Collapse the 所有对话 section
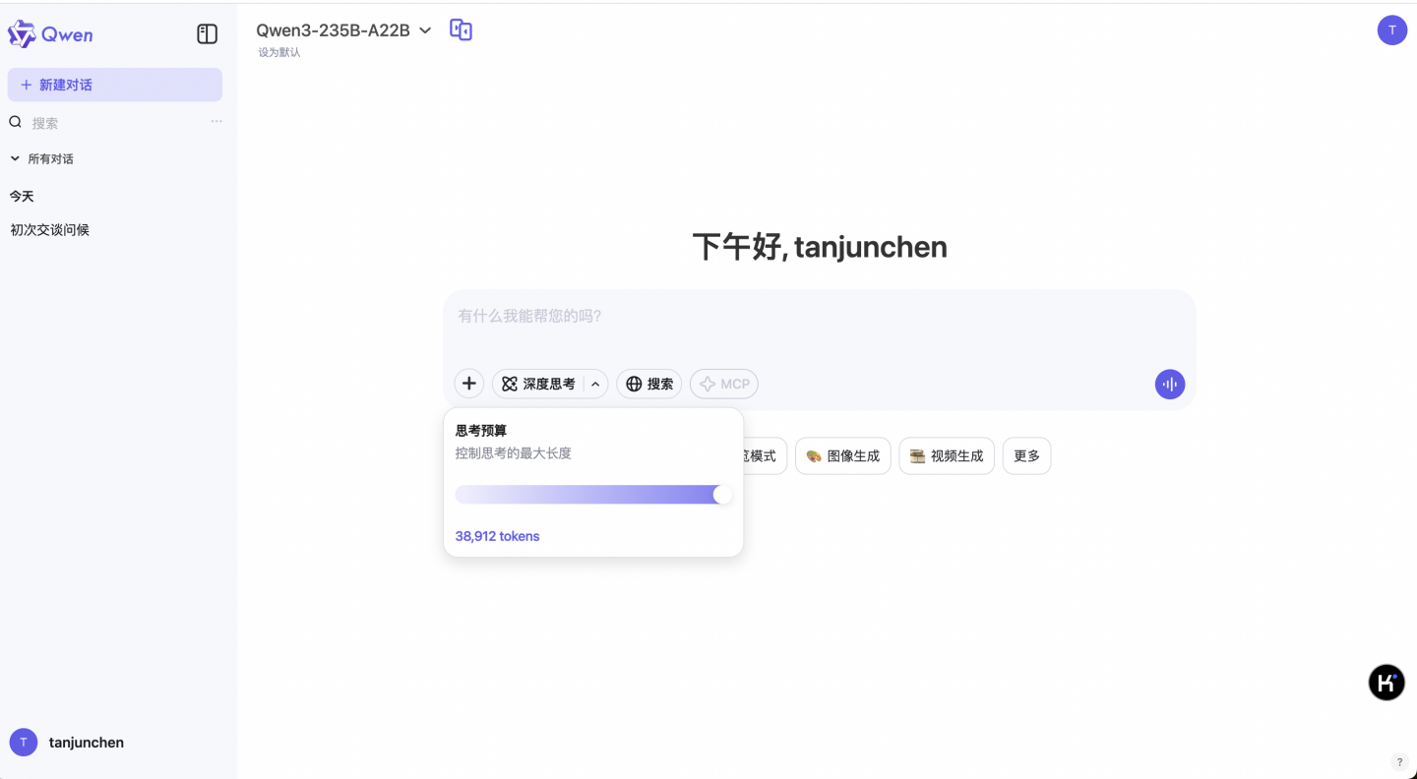 click(x=42, y=158)
